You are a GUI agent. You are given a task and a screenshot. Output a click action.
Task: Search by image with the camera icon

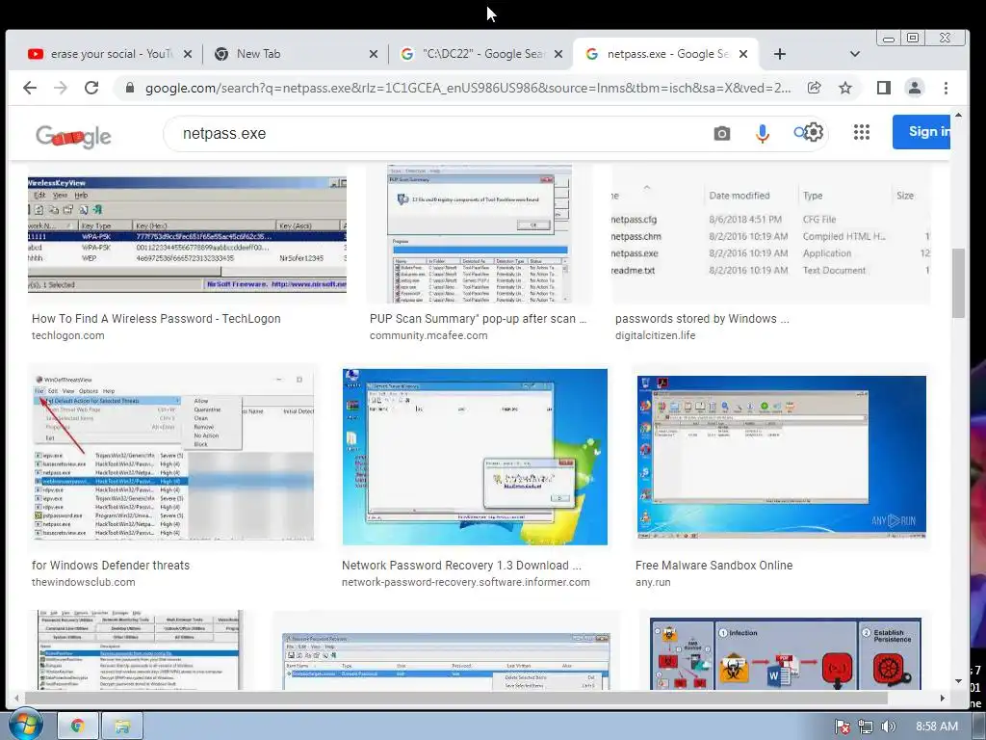pyautogui.click(x=722, y=133)
